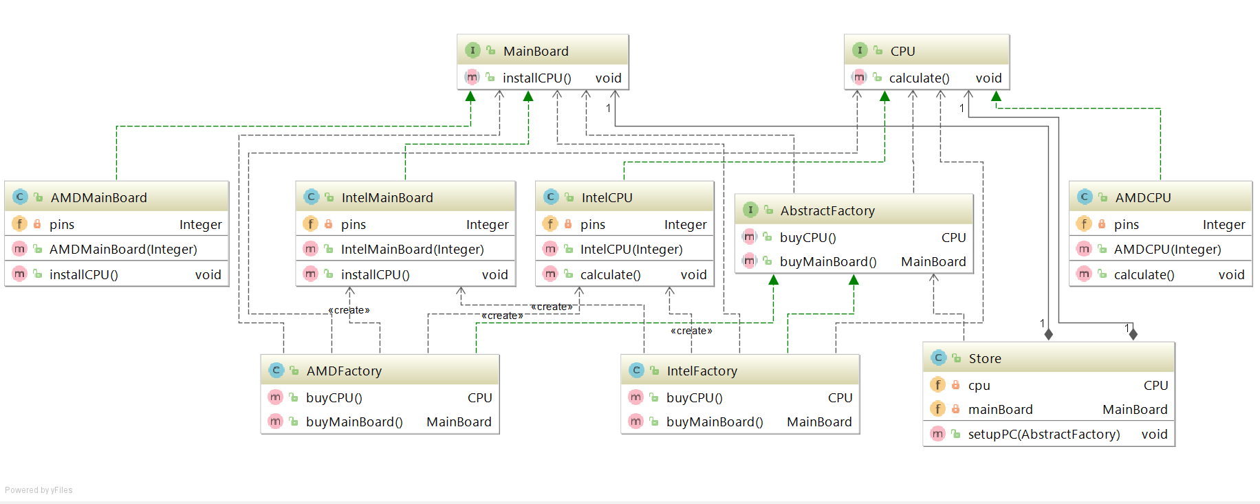Click the Powered by yFiles text

[x=39, y=490]
